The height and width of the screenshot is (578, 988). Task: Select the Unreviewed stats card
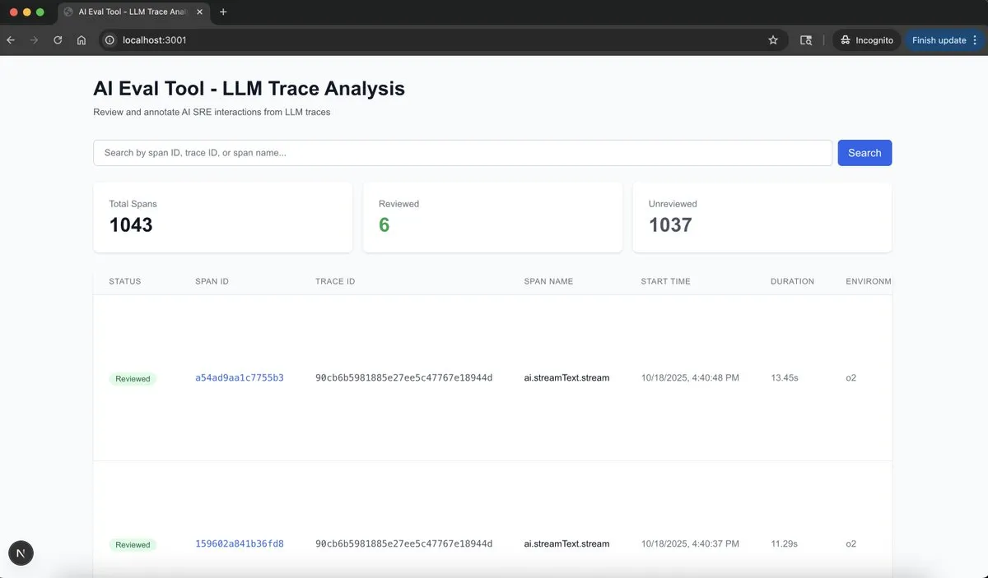coord(762,216)
